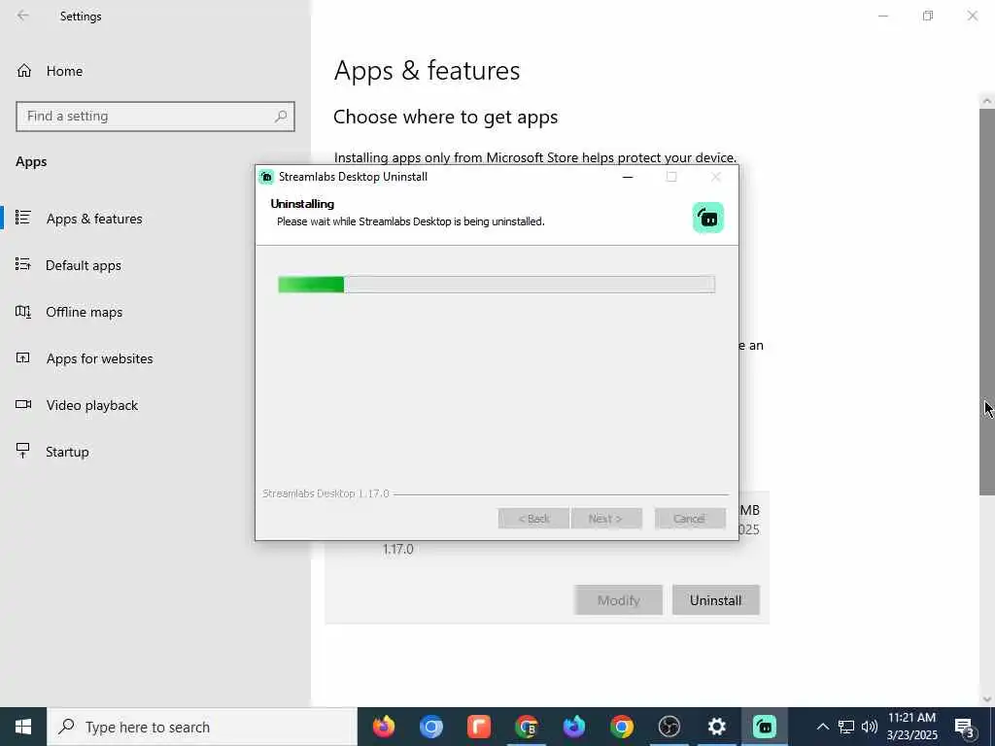
Task: Click the Settings window vertical scrollbar thumb
Action: 987,301
